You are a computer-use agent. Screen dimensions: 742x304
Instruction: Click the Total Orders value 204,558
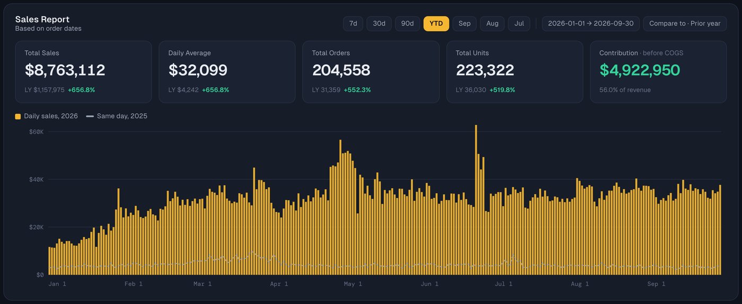(341, 70)
